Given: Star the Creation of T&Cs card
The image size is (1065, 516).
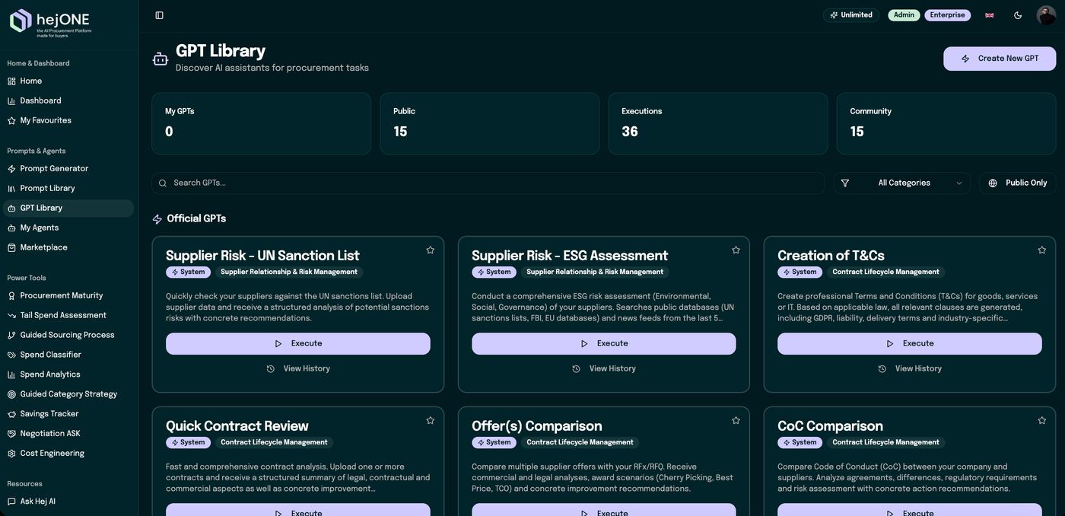Looking at the screenshot, I should (1041, 250).
